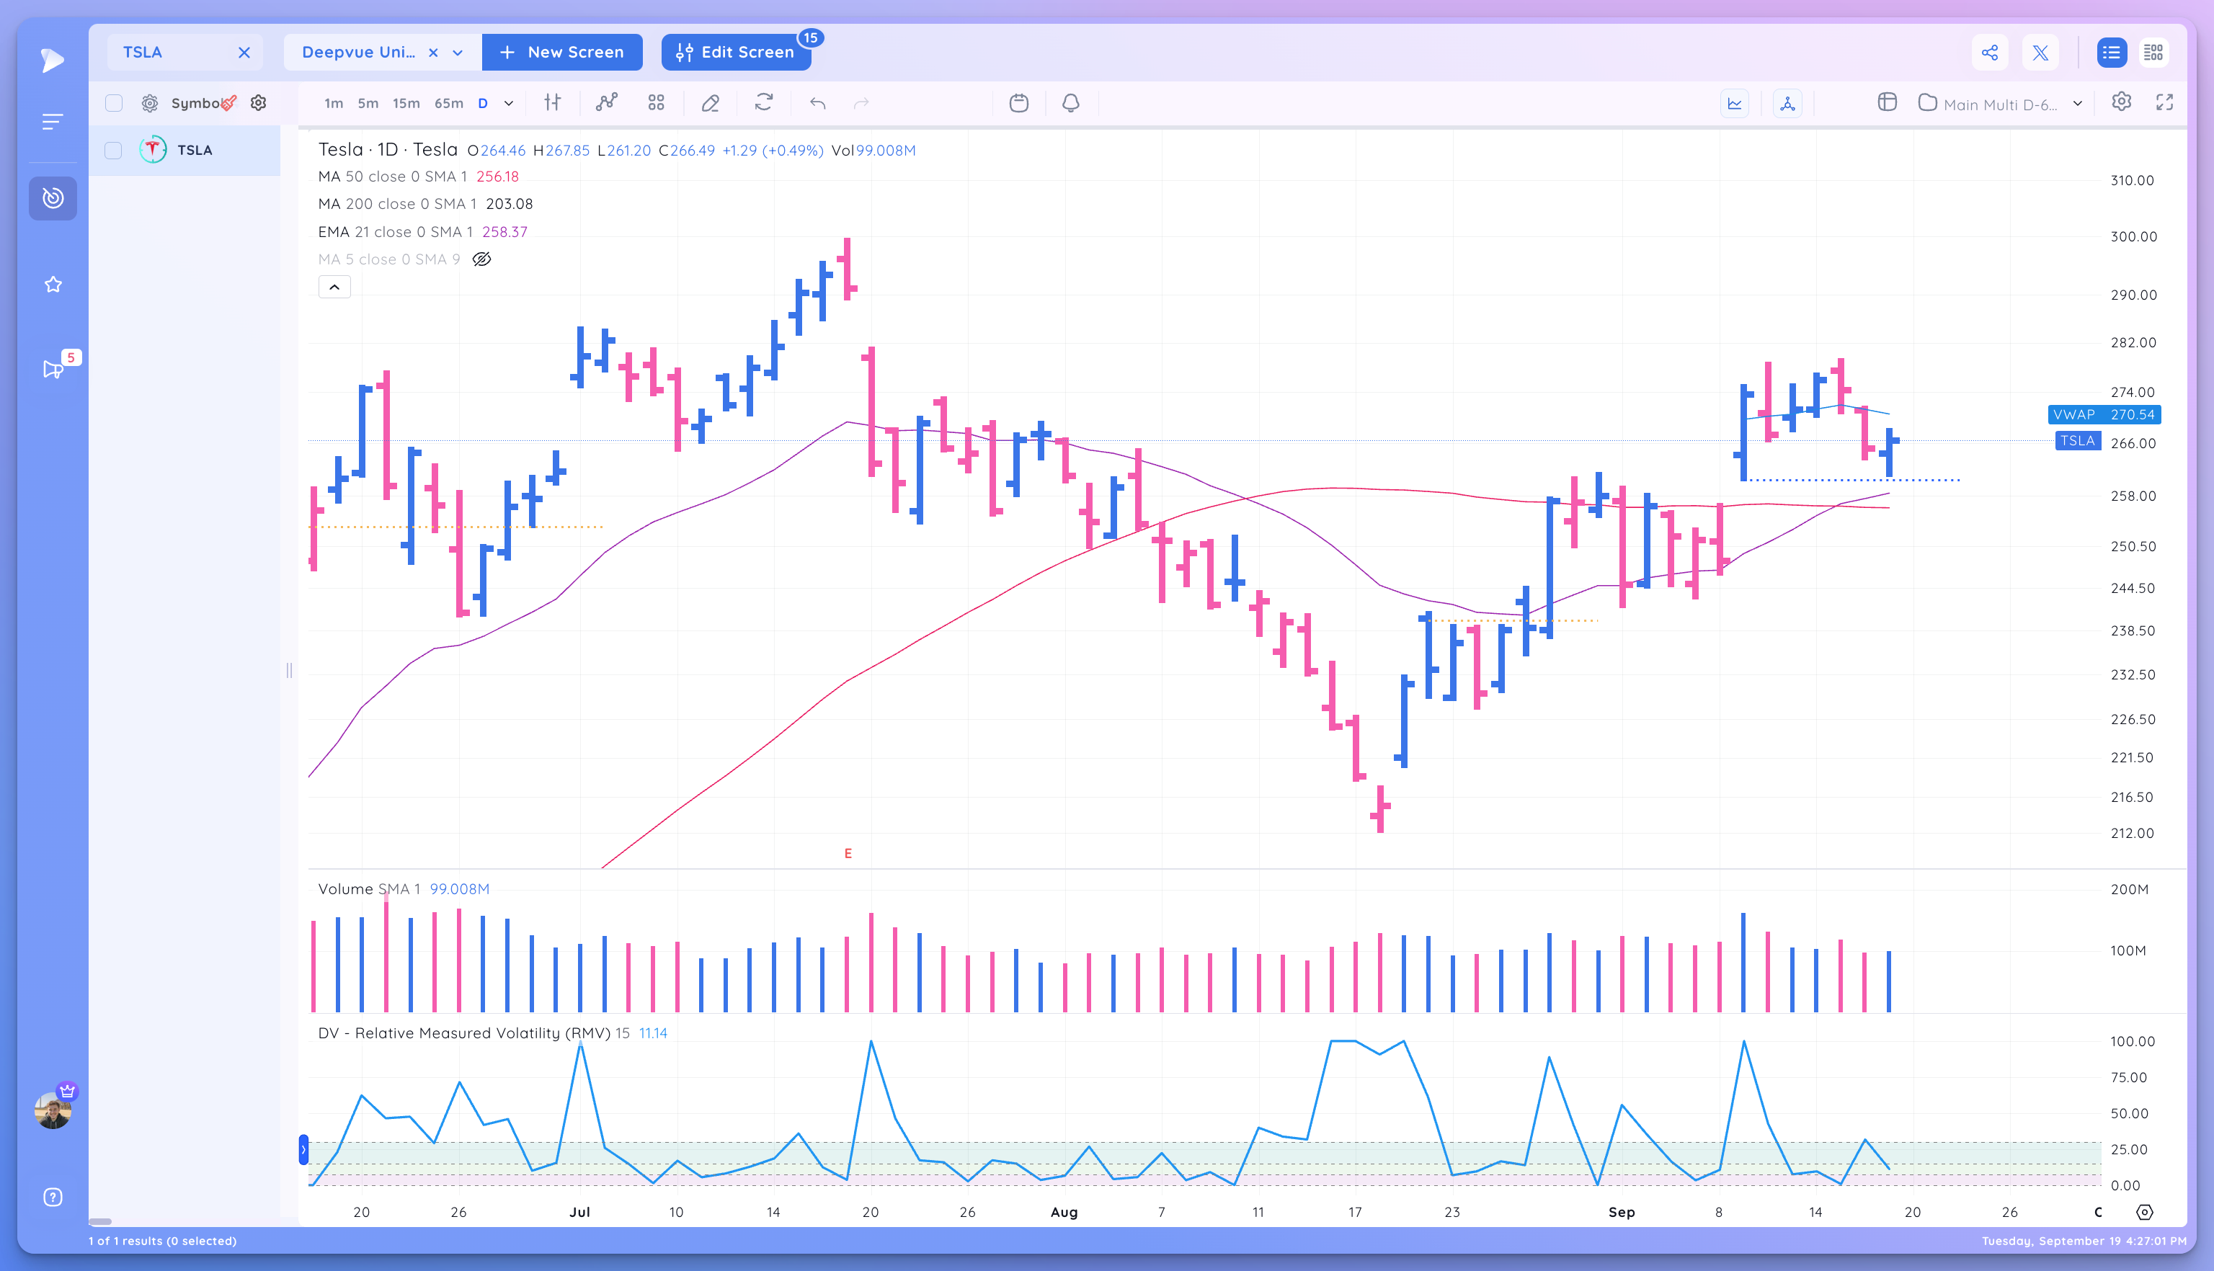Select the 65m timeframe

(448, 103)
